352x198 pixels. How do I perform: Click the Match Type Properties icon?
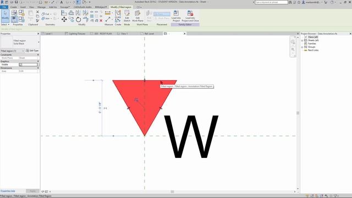click(x=37, y=20)
